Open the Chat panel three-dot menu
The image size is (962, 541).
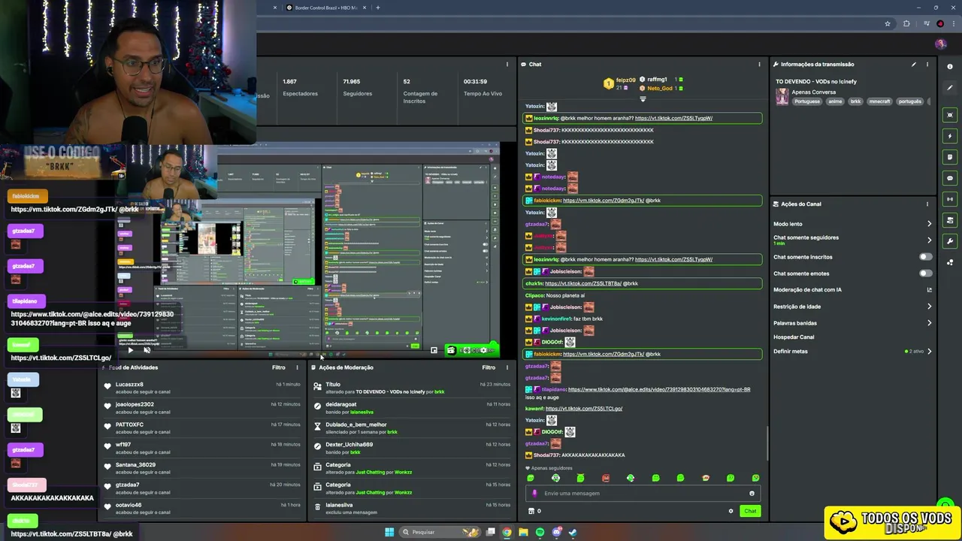[759, 65]
